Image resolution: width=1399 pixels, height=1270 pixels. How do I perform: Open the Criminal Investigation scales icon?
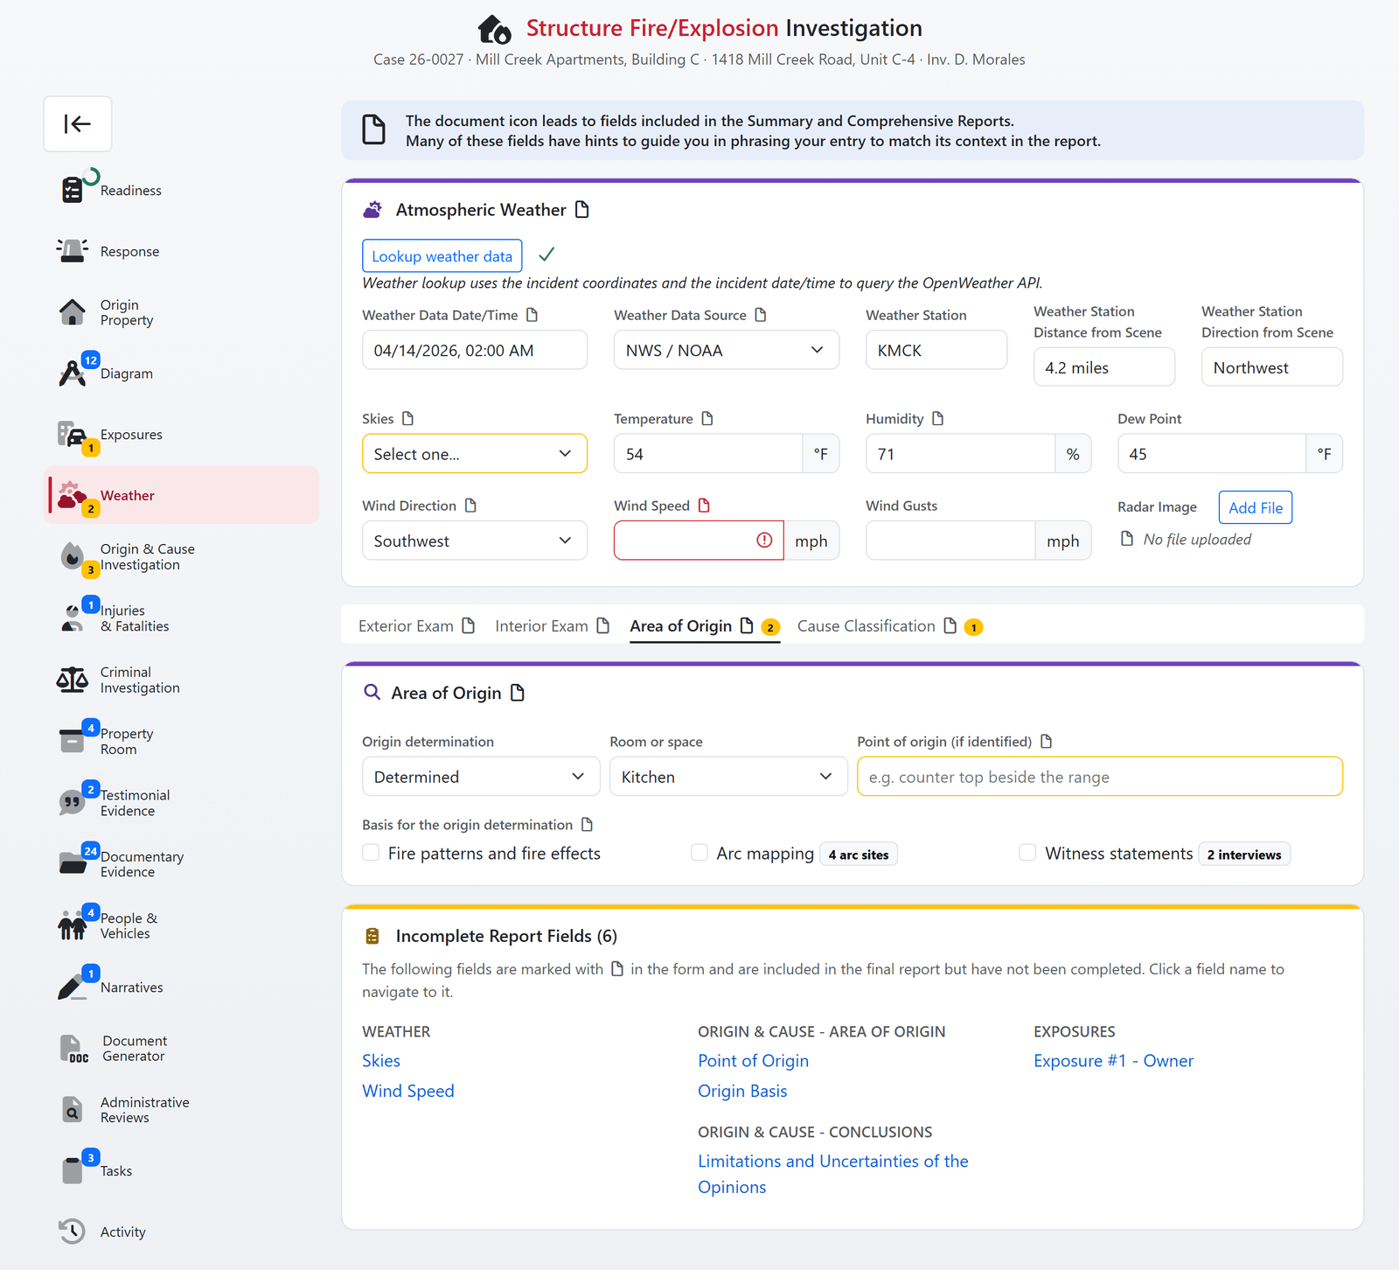coord(73,680)
